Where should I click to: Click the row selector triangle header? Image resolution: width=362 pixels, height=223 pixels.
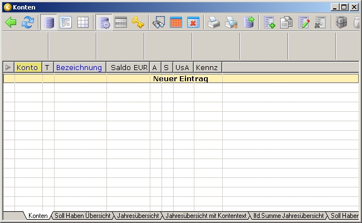(x=8, y=67)
